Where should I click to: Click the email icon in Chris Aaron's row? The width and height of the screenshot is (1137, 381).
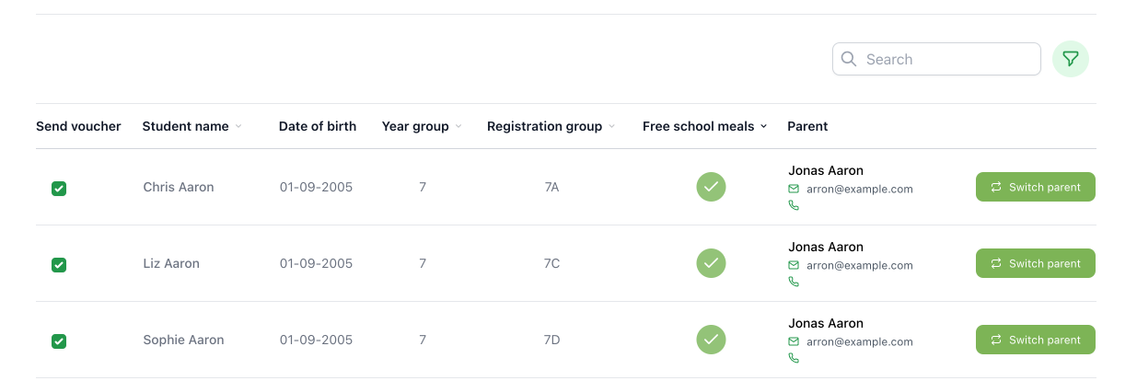(x=794, y=189)
